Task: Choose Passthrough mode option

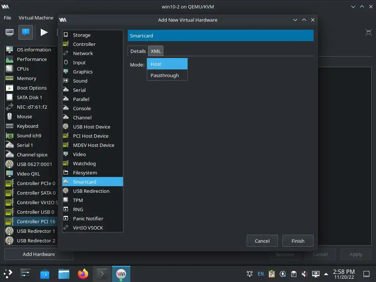Action: pos(167,75)
